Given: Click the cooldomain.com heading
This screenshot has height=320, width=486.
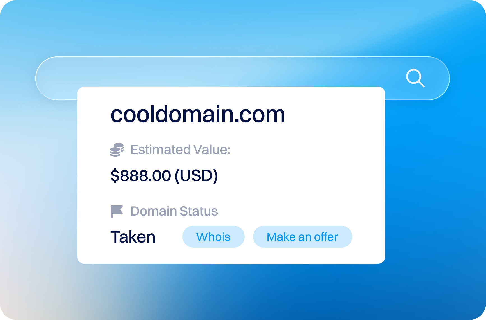Looking at the screenshot, I should coord(198,114).
